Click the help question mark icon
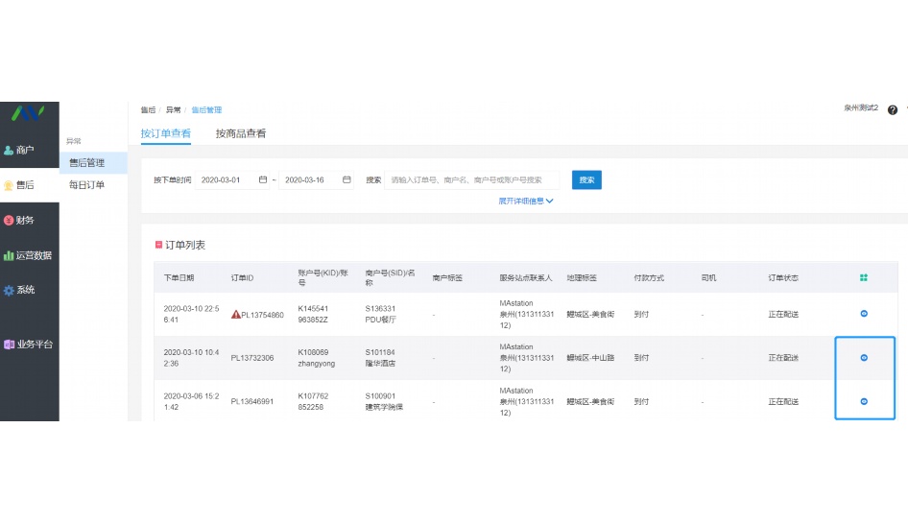Image resolution: width=908 pixels, height=523 pixels. pyautogui.click(x=893, y=109)
